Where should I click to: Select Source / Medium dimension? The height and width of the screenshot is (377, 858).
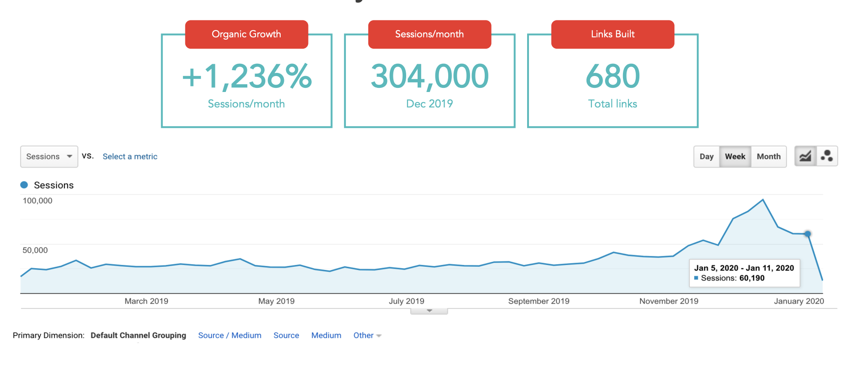pyautogui.click(x=230, y=336)
